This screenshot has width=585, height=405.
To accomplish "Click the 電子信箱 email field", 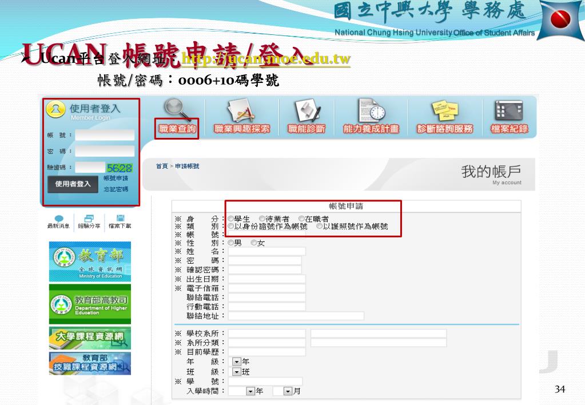I will coord(266,288).
